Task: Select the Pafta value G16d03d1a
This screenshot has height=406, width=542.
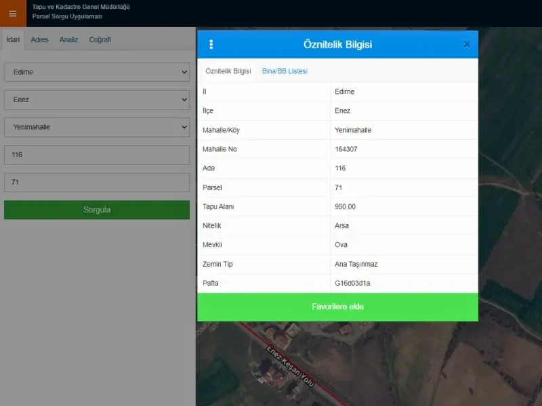Action: [x=352, y=283]
